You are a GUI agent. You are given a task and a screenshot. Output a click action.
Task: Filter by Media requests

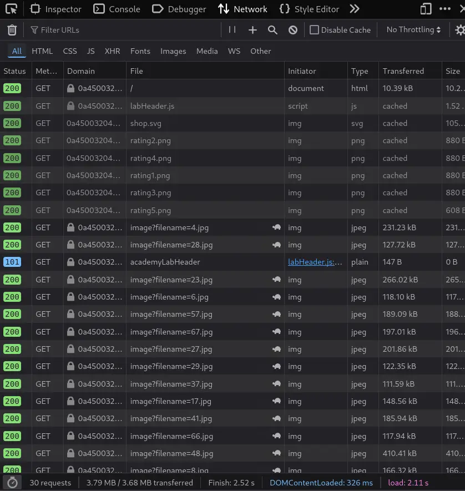click(207, 51)
